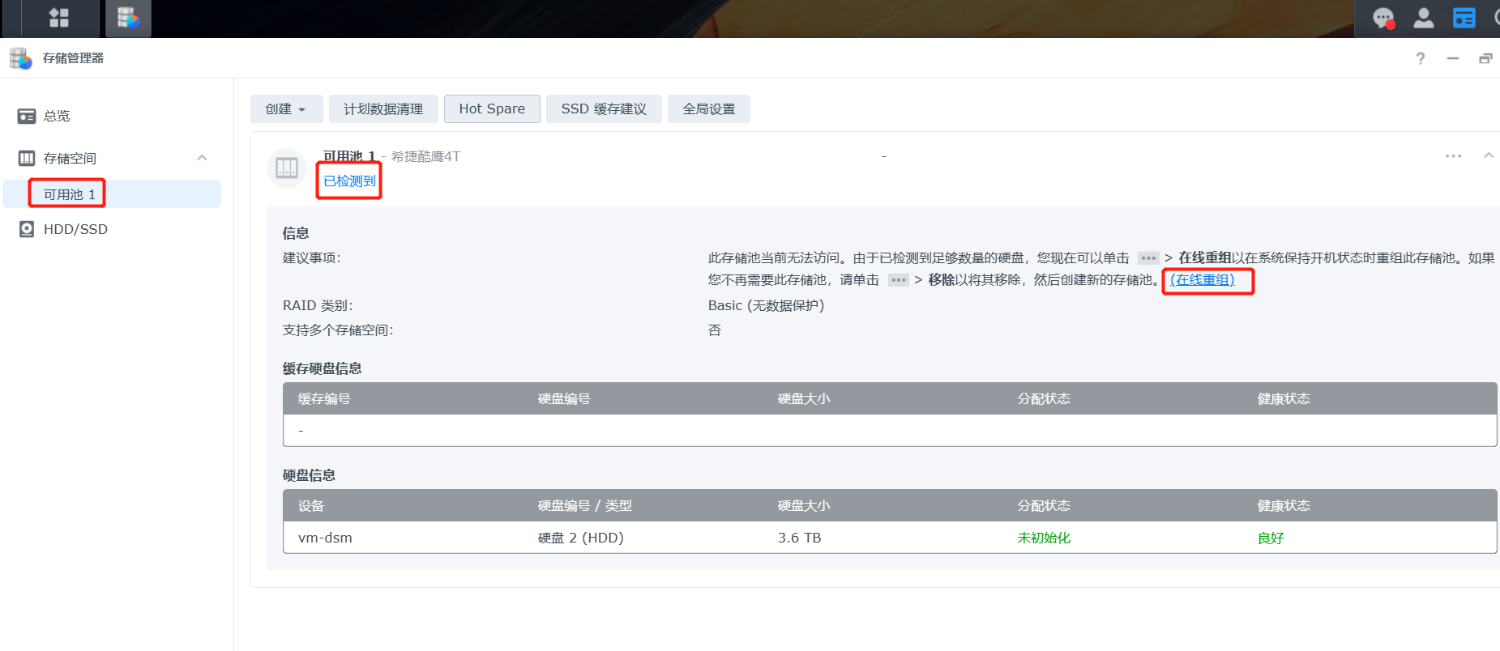
Task: Select HDD/SSD in the sidebar
Action: 75,230
